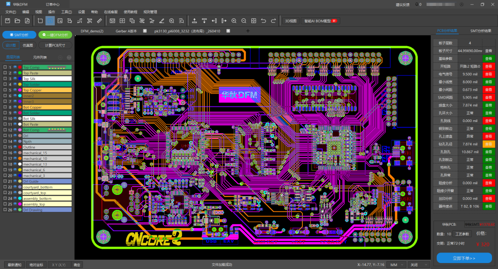Viewport: 498px width, 269px height.
Task: Open the Gerber A版本 dropdown
Action: click(126, 32)
